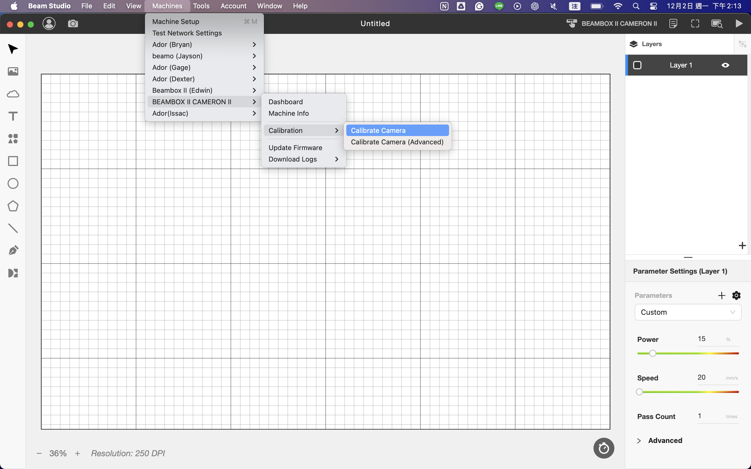Viewport: 751px width, 469px height.
Task: Open the user account avatar
Action: 49,23
